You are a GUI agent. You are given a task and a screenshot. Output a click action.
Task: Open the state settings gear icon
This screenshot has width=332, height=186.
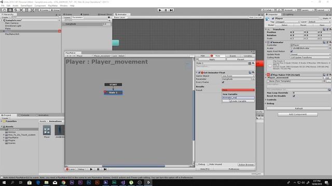253,63
